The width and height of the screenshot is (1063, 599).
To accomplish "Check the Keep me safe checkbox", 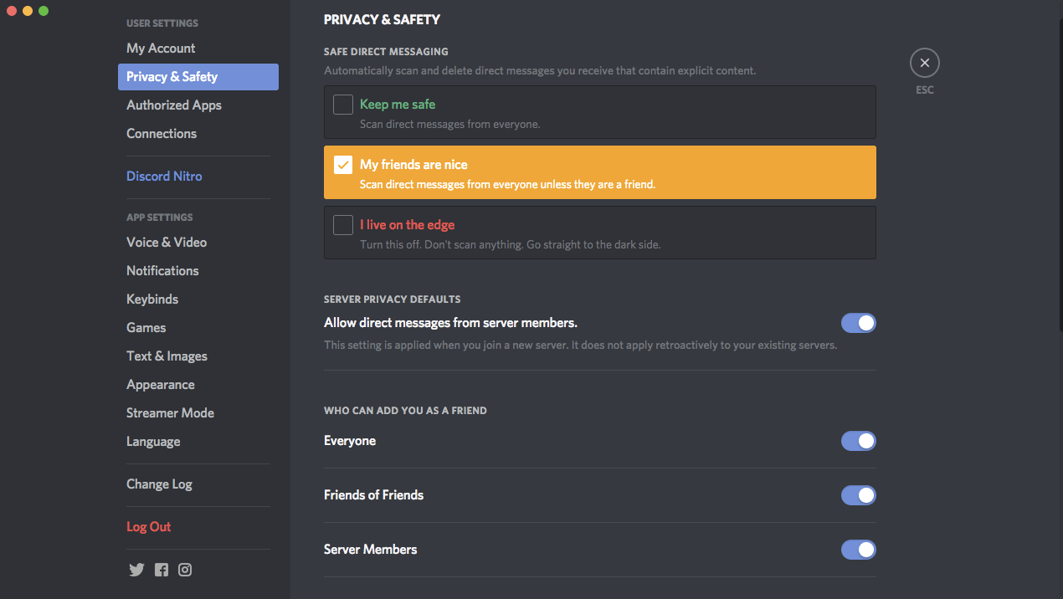I will click(x=343, y=105).
